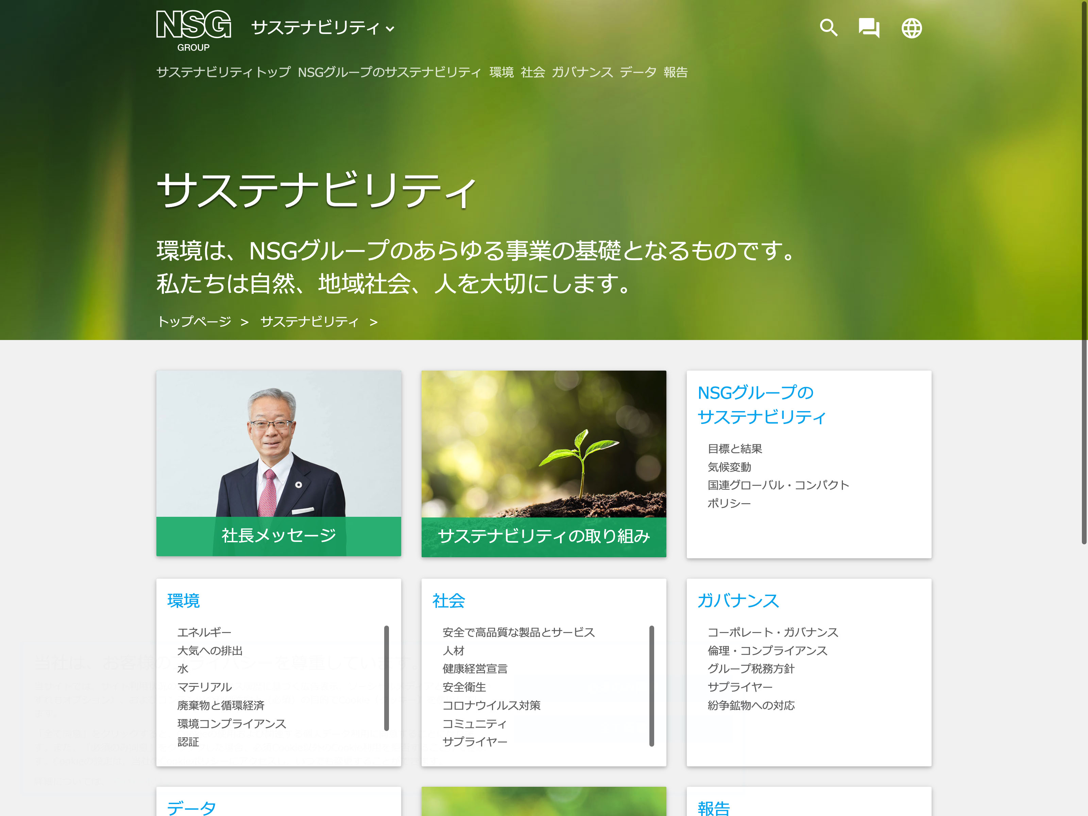Click the search magnifier icon

(828, 28)
